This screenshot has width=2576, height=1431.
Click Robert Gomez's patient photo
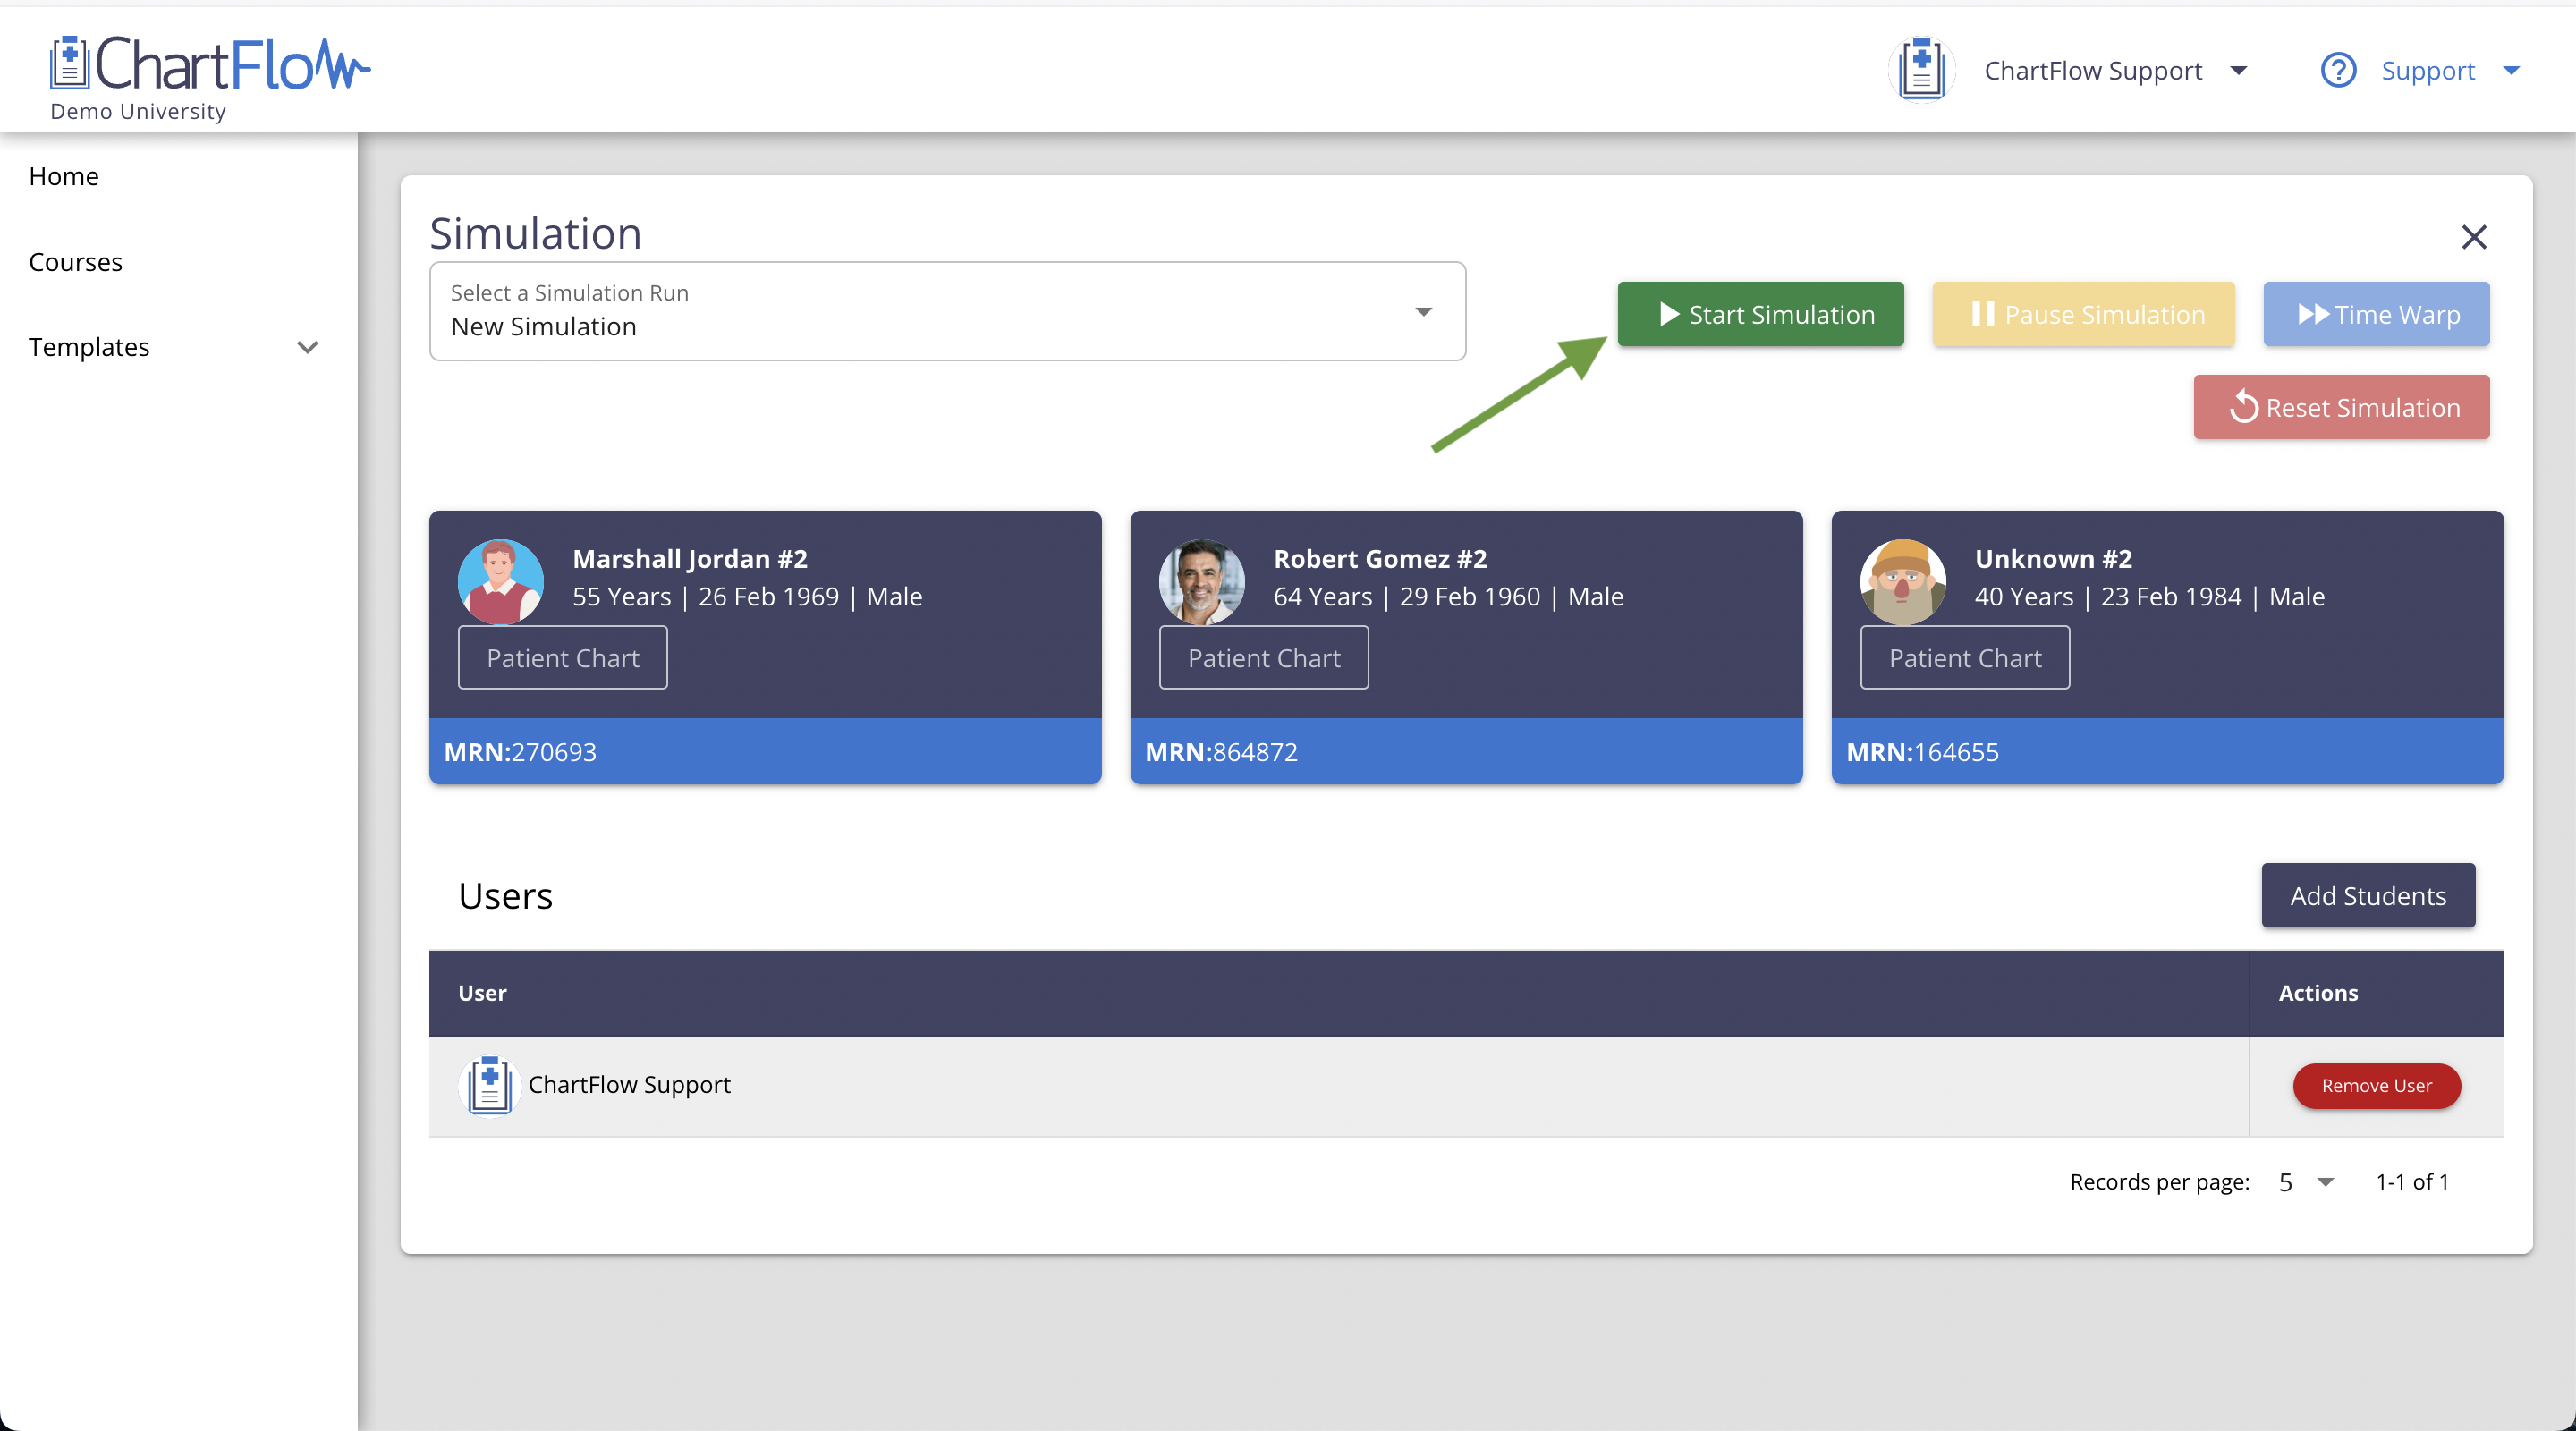tap(1201, 581)
